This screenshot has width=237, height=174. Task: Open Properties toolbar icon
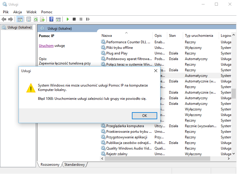click(x=29, y=19)
